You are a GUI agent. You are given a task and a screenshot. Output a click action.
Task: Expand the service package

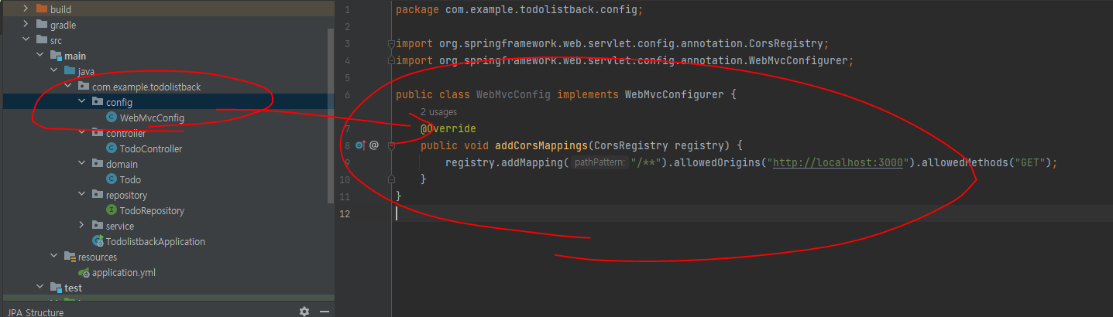(81, 226)
